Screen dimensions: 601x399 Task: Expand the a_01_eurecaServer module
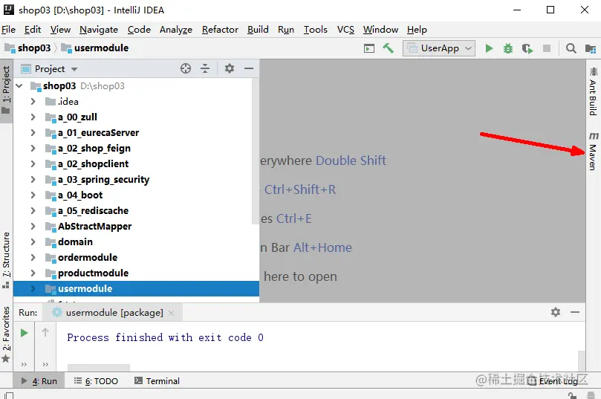point(33,132)
